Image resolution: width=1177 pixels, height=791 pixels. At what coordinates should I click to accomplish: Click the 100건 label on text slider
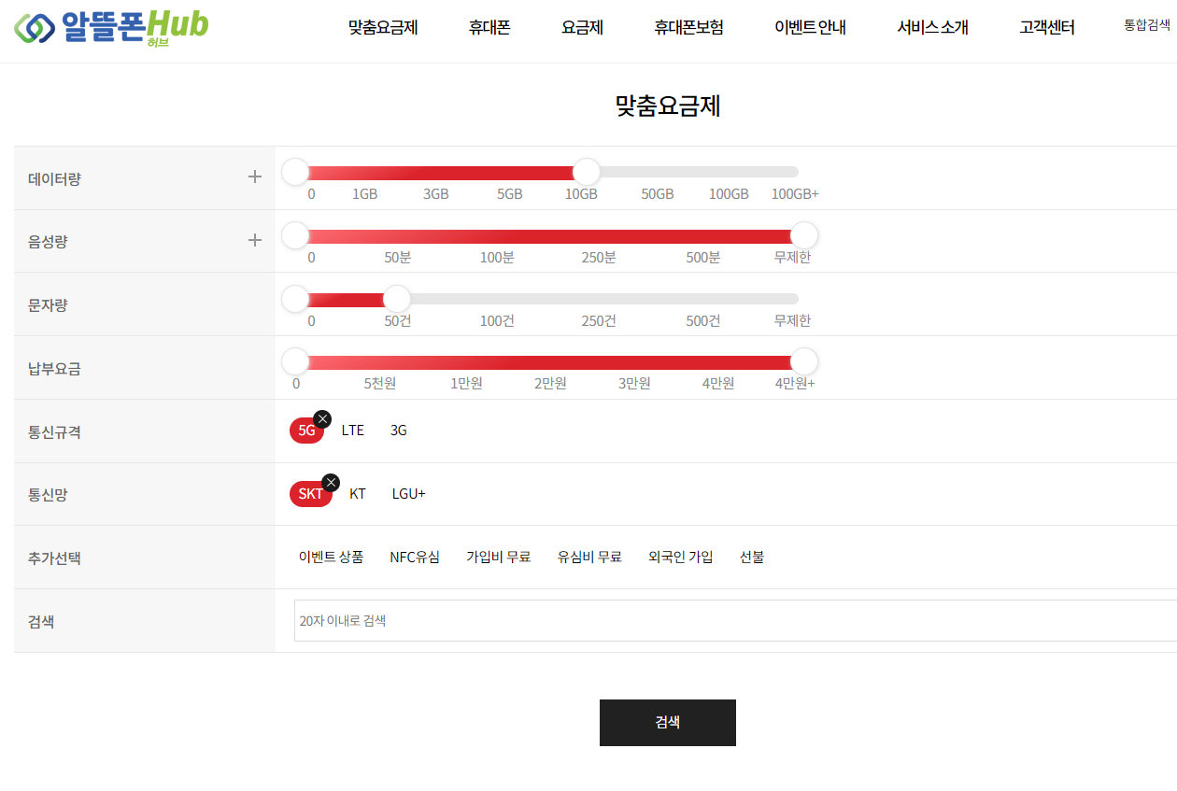(497, 321)
